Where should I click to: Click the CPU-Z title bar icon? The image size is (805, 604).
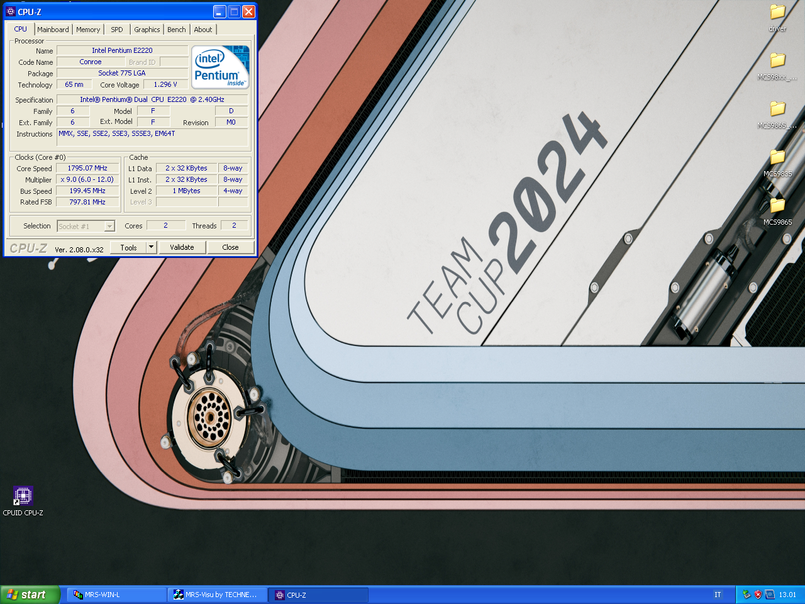[10, 11]
